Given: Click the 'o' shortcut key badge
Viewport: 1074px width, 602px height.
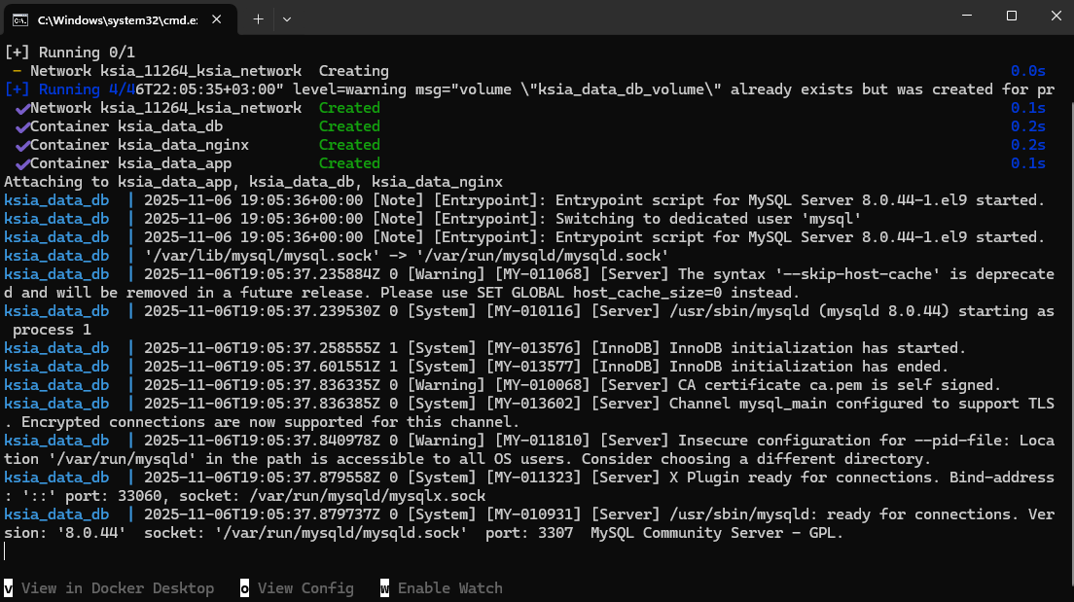Looking at the screenshot, I should tap(244, 587).
